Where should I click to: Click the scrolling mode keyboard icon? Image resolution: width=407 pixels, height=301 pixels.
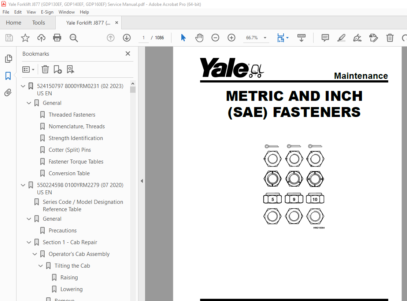pos(301,38)
